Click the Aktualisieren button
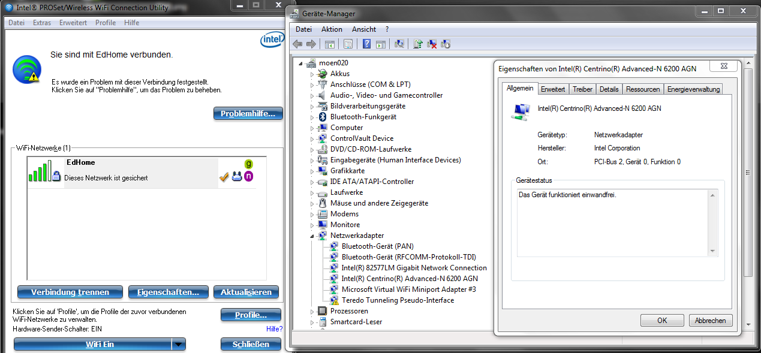 [x=246, y=292]
